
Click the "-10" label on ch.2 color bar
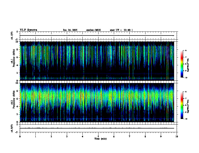click(x=186, y=119)
